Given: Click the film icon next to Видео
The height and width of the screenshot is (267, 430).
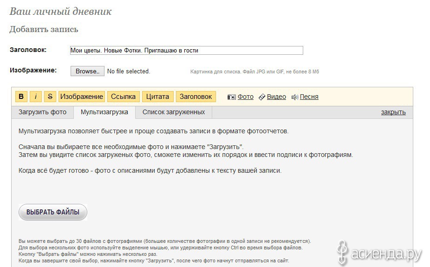Looking at the screenshot, I should tap(262, 97).
